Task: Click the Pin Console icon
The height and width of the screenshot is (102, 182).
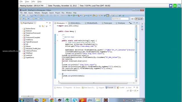Action: pos(128,91)
